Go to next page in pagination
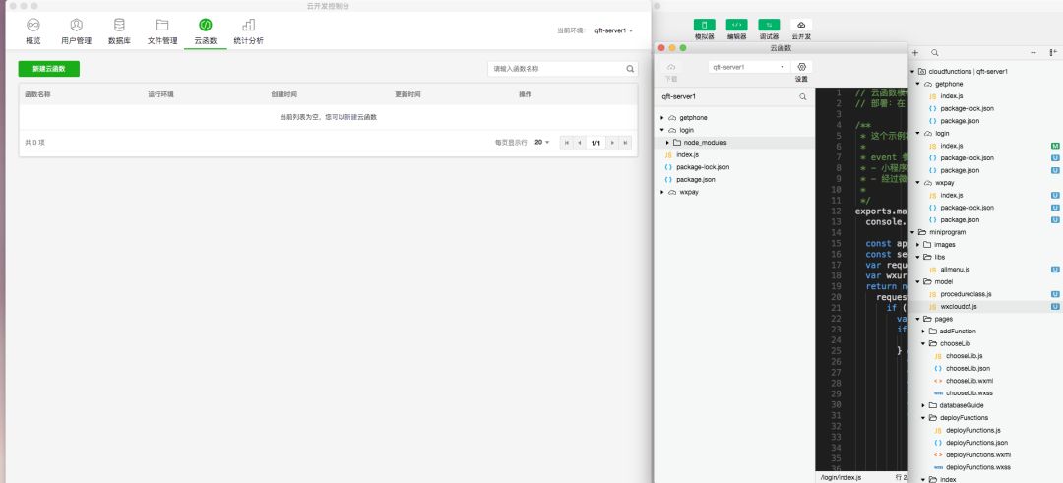 [612, 143]
